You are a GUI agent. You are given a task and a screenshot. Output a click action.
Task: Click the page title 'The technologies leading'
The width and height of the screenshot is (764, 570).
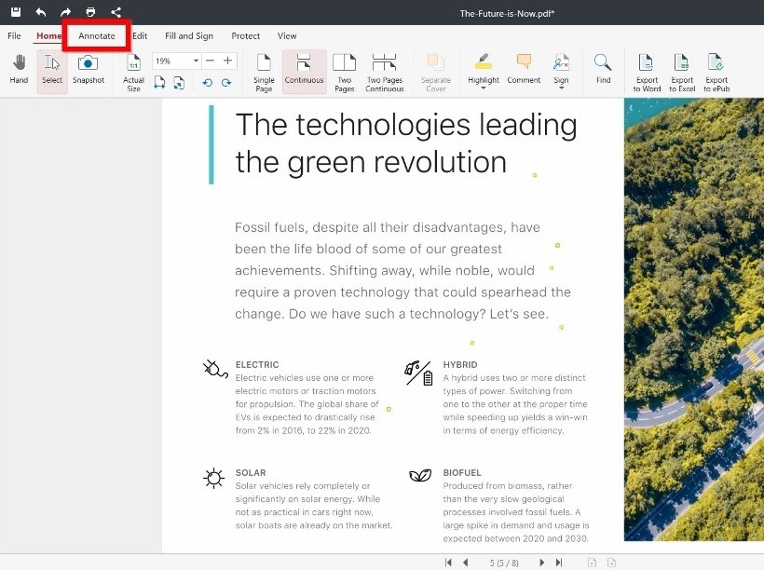tap(406, 124)
